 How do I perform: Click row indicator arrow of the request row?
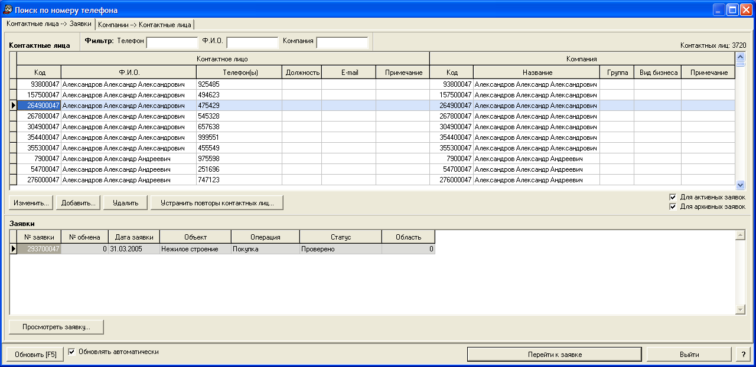click(13, 249)
